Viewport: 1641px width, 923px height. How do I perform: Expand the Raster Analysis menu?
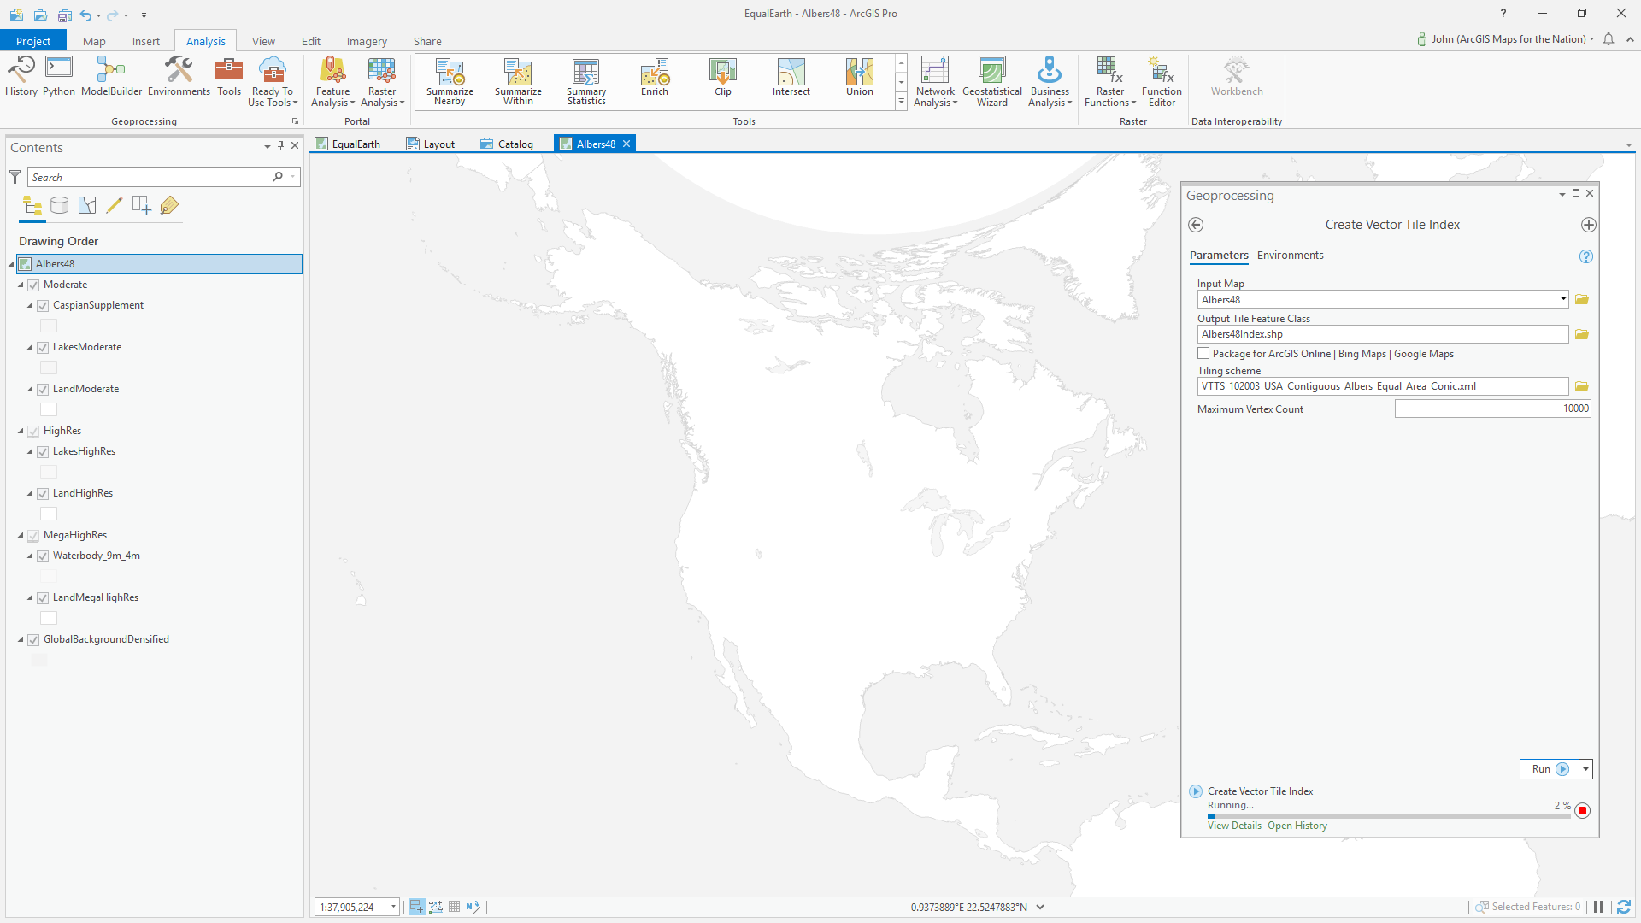pos(382,82)
